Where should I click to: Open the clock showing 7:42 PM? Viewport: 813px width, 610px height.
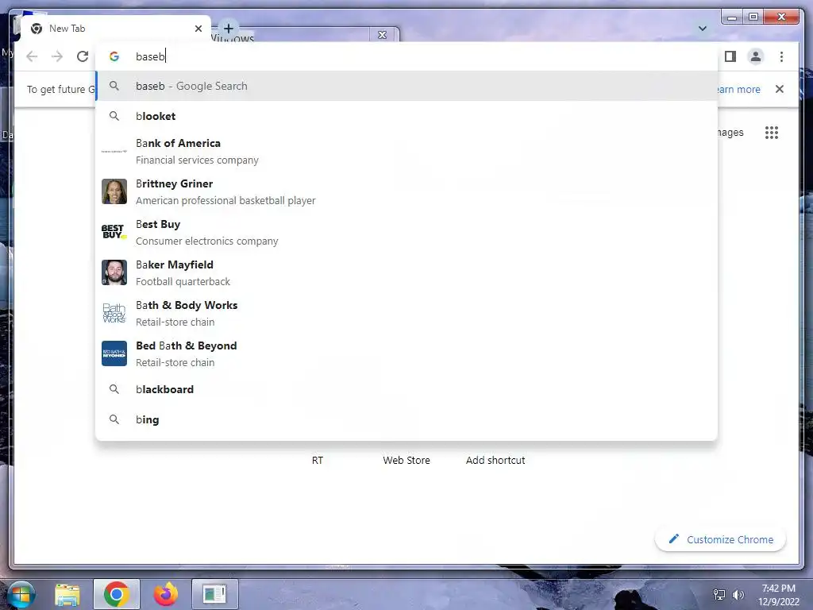(778, 595)
